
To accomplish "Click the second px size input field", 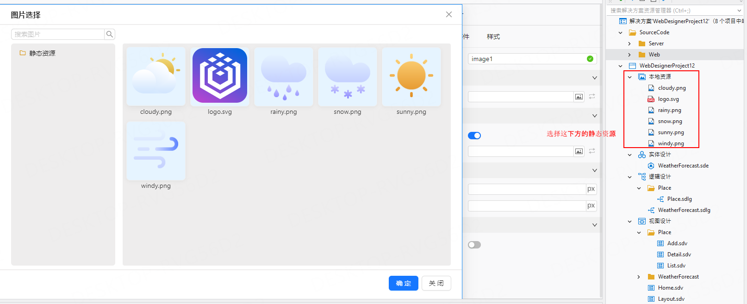I will [527, 205].
